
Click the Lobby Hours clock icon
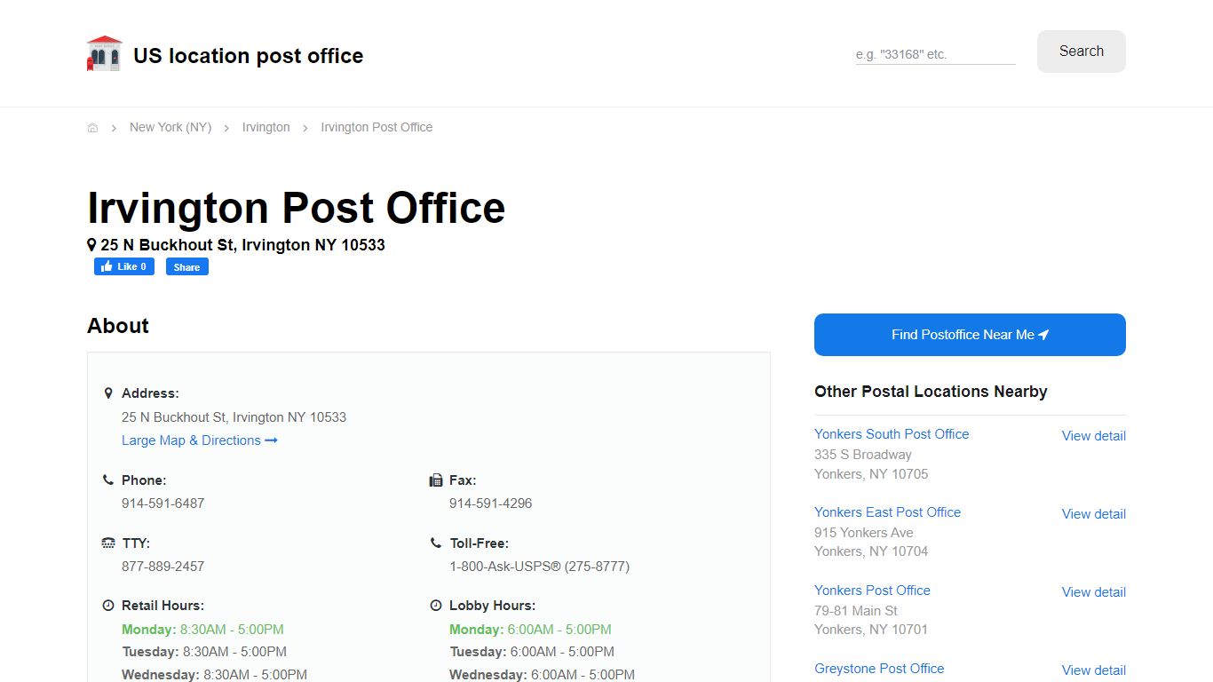click(x=436, y=606)
